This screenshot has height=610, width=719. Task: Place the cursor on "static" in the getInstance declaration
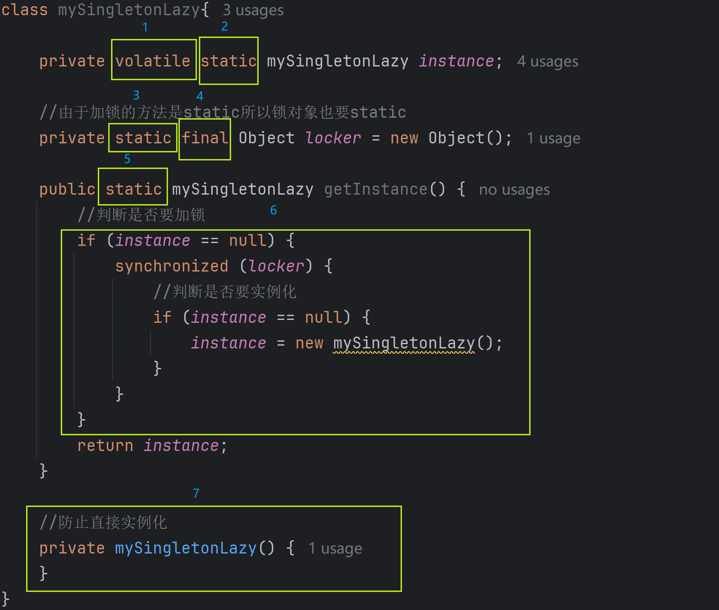pos(134,189)
